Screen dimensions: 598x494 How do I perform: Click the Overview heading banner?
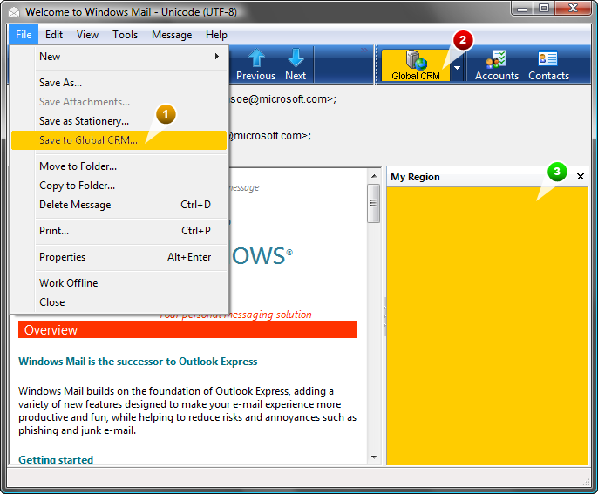(x=187, y=329)
